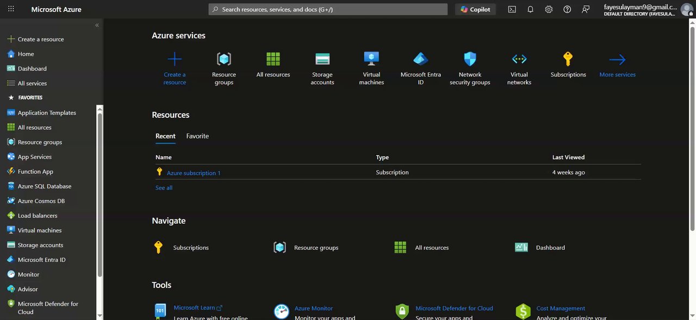
Task: Open Microsoft Entra ID service tile
Action: tap(420, 68)
